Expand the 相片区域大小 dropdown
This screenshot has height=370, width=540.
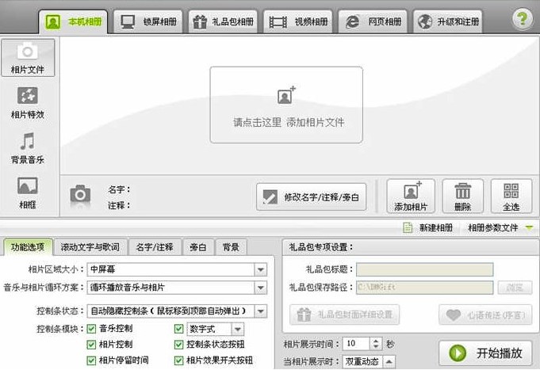point(261,269)
